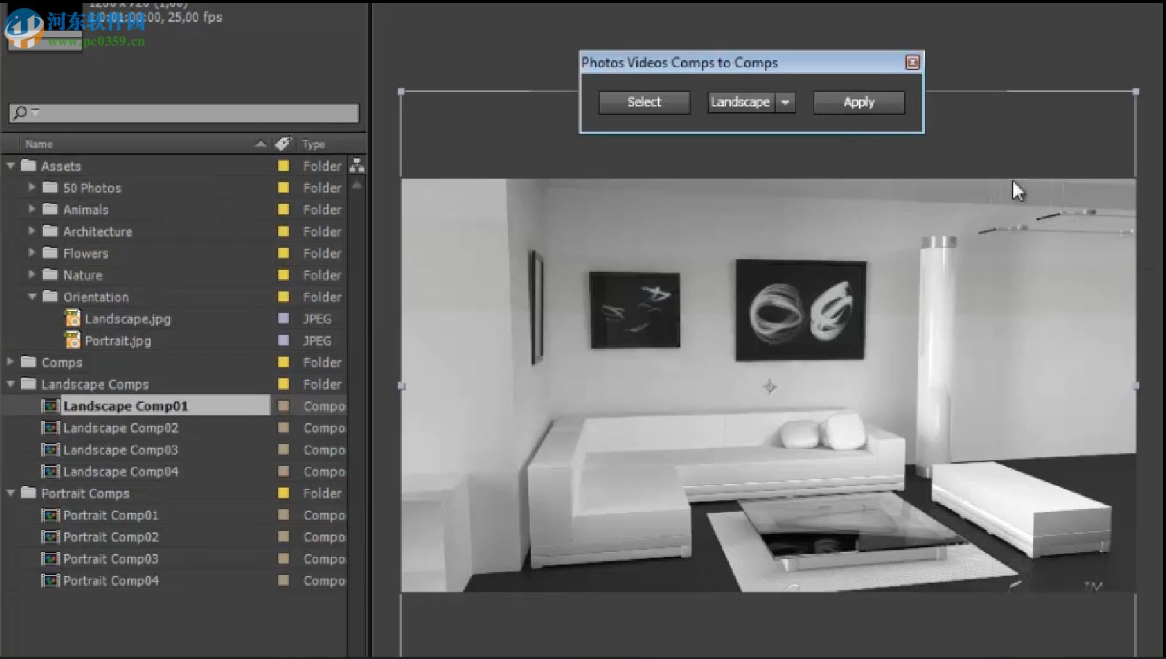Sort by the Type column header

313,144
